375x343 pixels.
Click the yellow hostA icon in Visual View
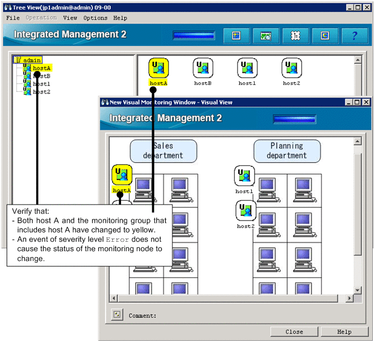122,175
